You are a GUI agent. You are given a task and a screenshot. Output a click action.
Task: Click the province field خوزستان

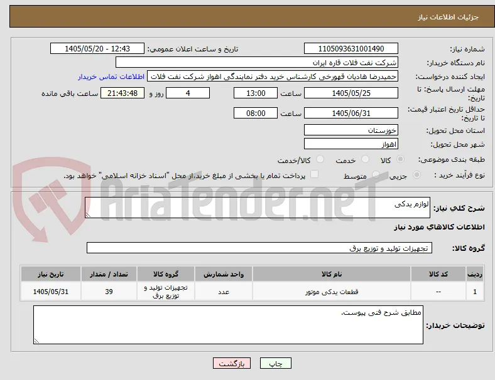click(351, 130)
